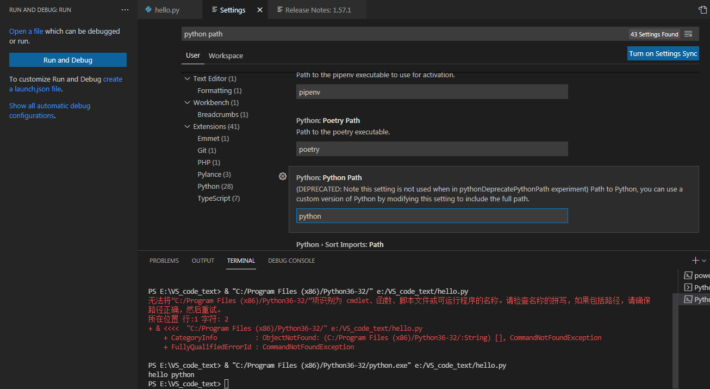Select the last highlighted Python terminal

coord(696,299)
